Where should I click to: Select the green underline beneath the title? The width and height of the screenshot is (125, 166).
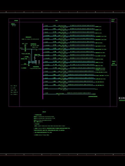122,100
